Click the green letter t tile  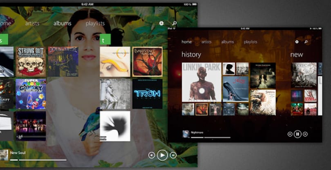point(105,39)
